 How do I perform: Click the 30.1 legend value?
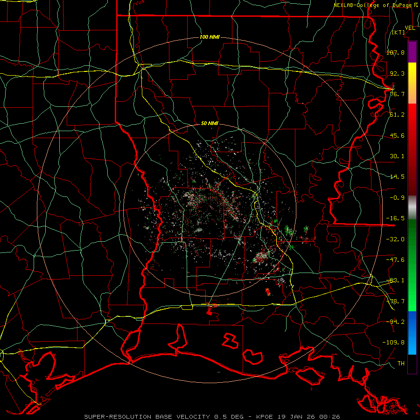[397, 156]
